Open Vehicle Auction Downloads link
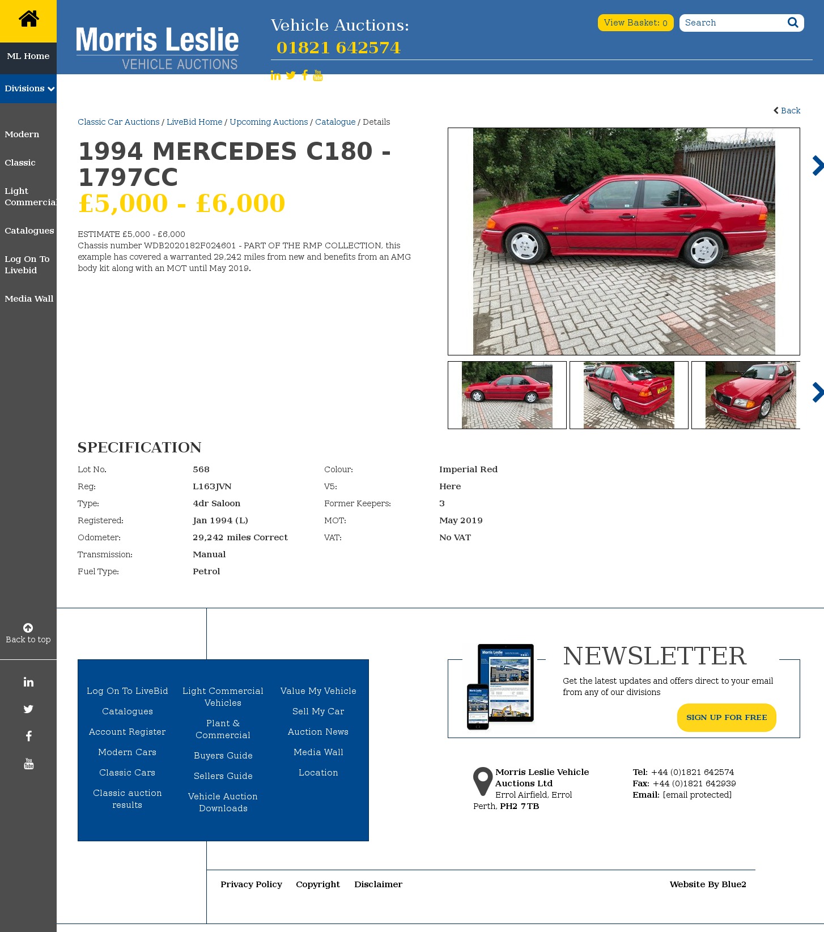 [223, 802]
